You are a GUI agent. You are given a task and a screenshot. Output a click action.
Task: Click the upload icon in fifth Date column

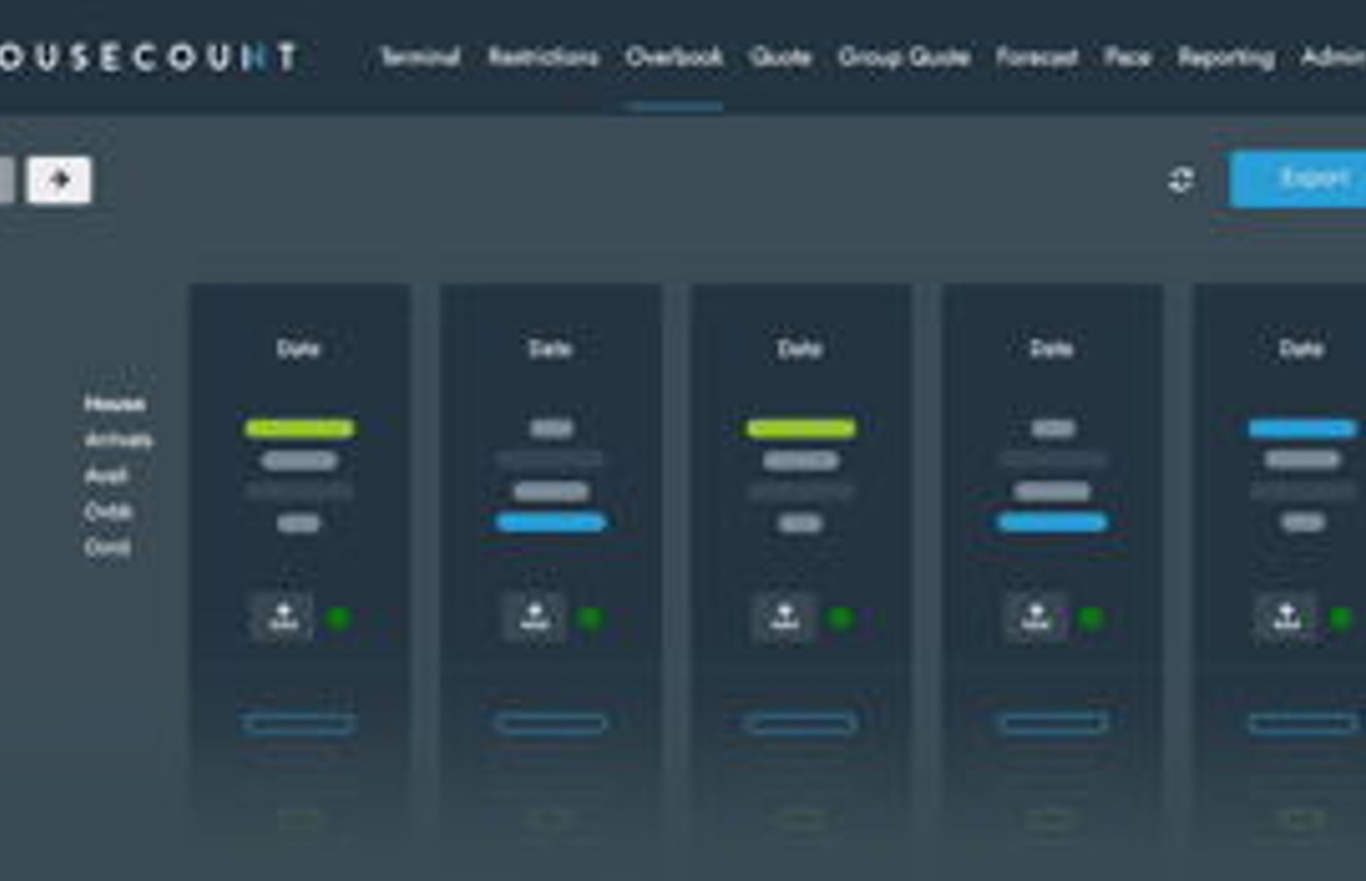coord(1287,616)
